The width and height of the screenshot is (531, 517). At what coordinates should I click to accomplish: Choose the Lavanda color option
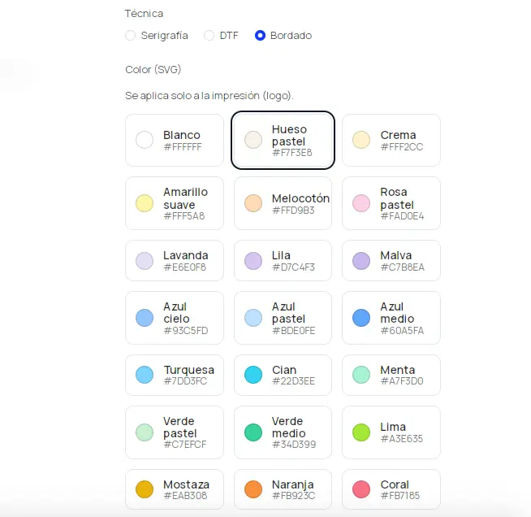point(174,261)
